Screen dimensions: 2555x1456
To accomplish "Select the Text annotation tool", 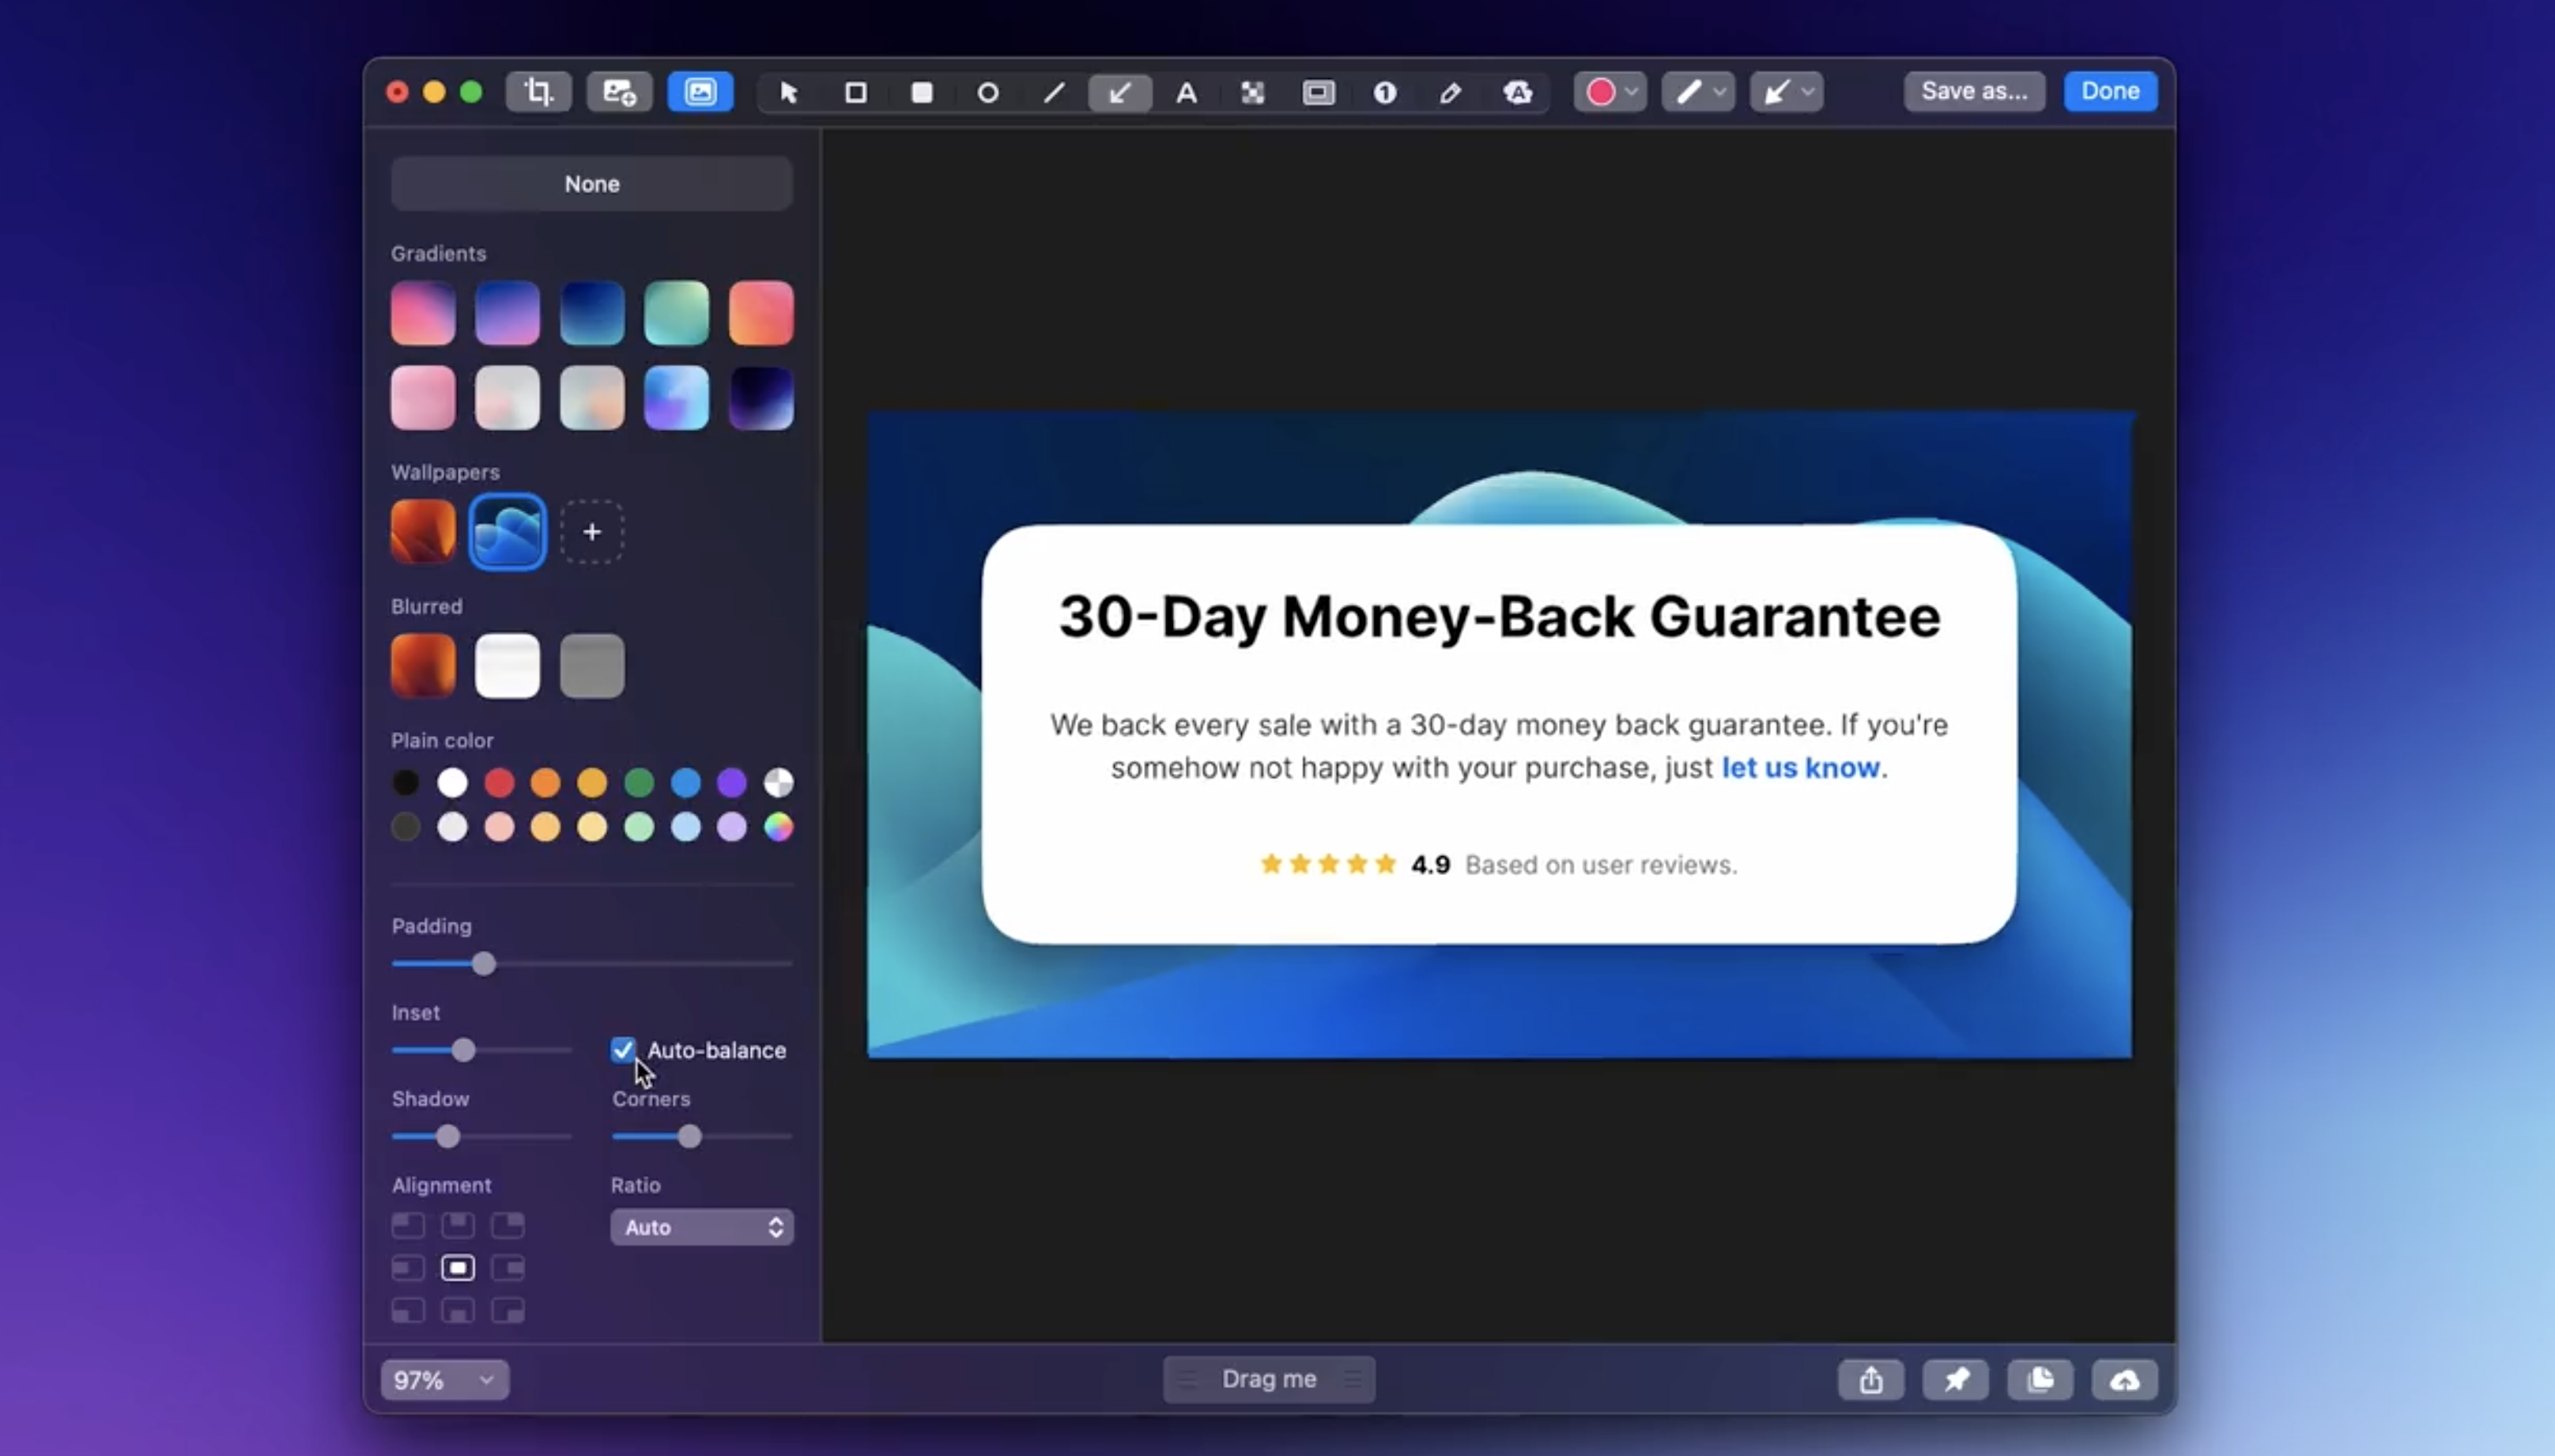I will 1186,93.
